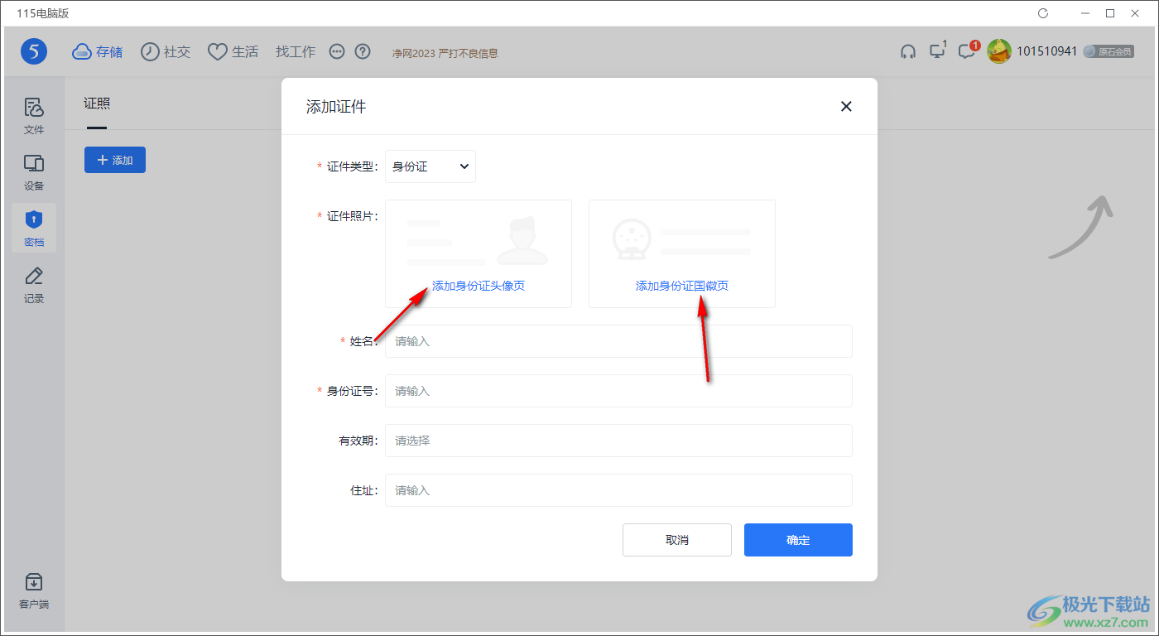Open 客户端 download in the sidebar
The width and height of the screenshot is (1159, 636).
(x=34, y=590)
